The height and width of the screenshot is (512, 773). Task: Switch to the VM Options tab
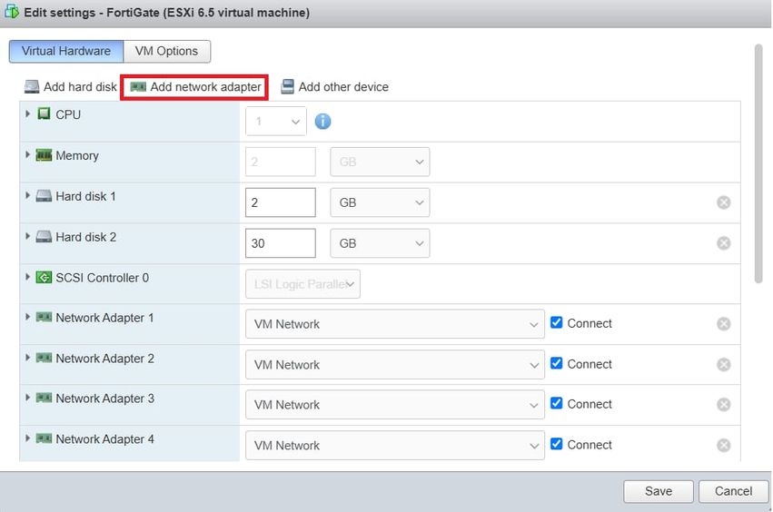(166, 51)
